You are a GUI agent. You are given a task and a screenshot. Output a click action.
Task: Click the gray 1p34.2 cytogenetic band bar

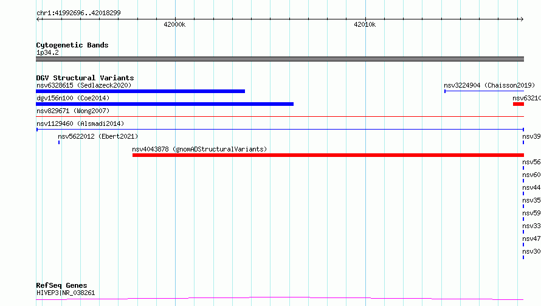[280, 59]
